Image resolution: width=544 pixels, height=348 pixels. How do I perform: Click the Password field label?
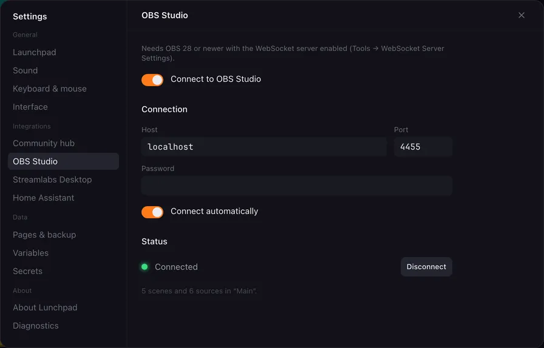click(x=158, y=169)
